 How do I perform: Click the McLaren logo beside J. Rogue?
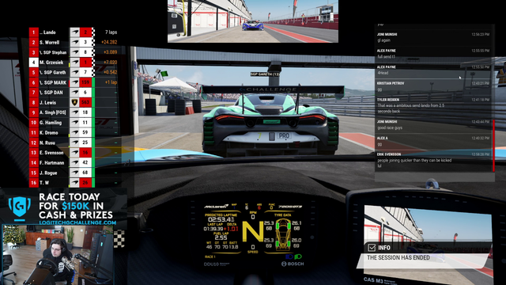(x=75, y=173)
